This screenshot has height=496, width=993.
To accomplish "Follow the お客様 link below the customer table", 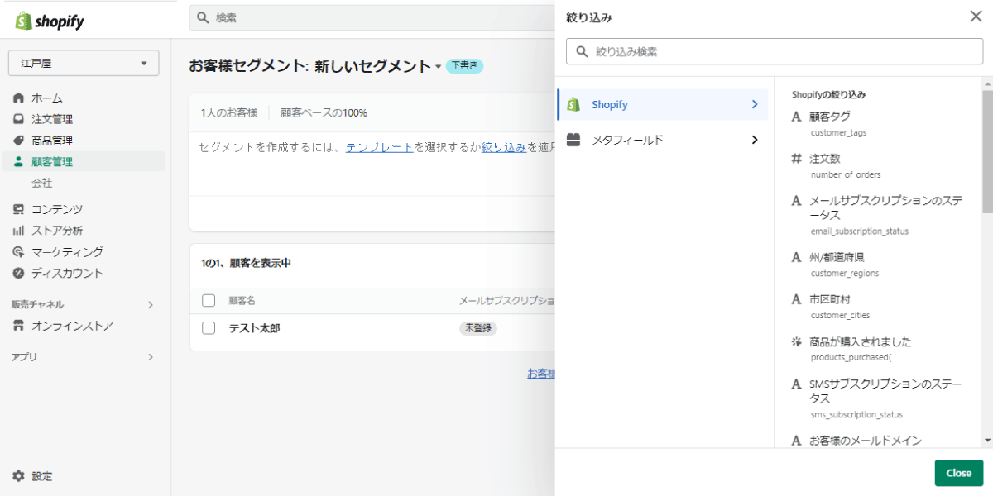I will 542,373.
